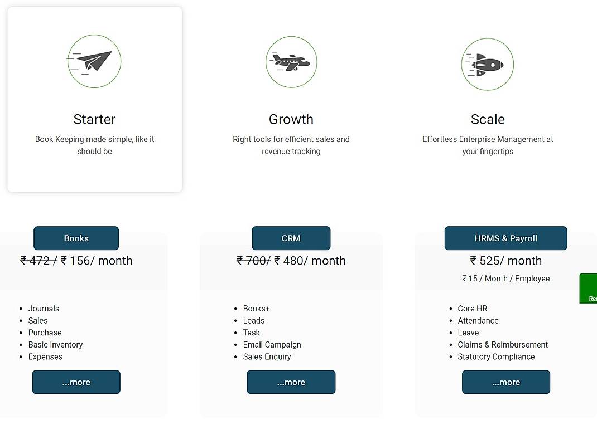Image resolution: width=597 pixels, height=425 pixels.
Task: Expand HRMS & Payroll features with ...more
Action: point(505,382)
